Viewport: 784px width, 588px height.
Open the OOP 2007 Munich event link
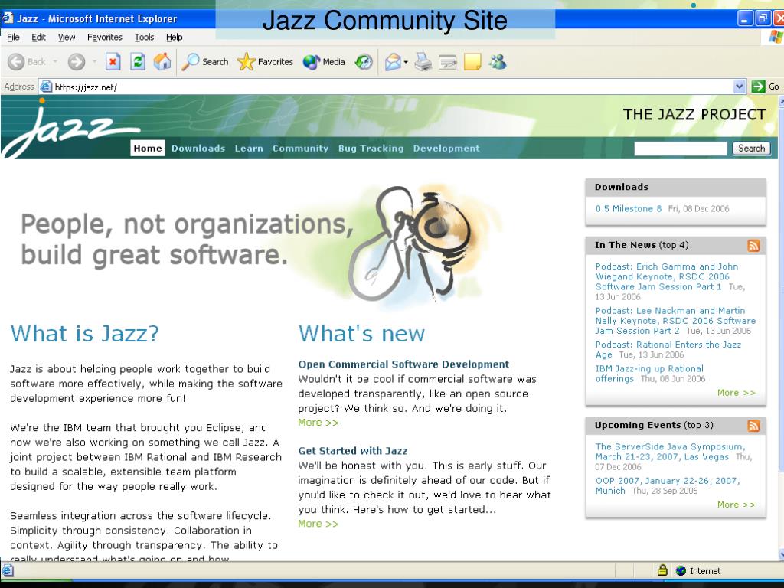tap(667, 485)
